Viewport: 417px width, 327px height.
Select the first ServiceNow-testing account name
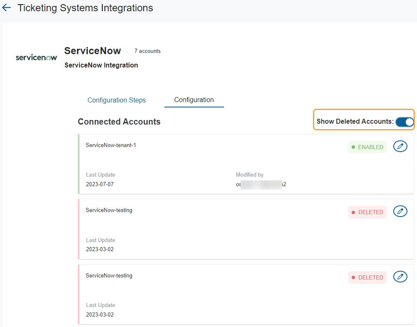(109, 210)
